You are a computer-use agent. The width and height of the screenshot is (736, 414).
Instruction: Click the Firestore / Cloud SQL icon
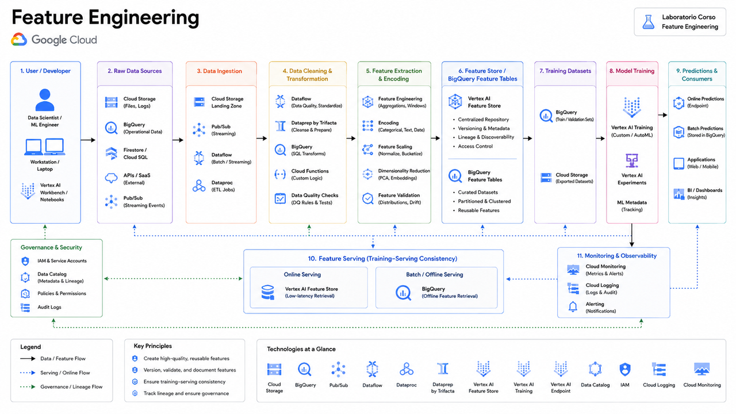112,153
